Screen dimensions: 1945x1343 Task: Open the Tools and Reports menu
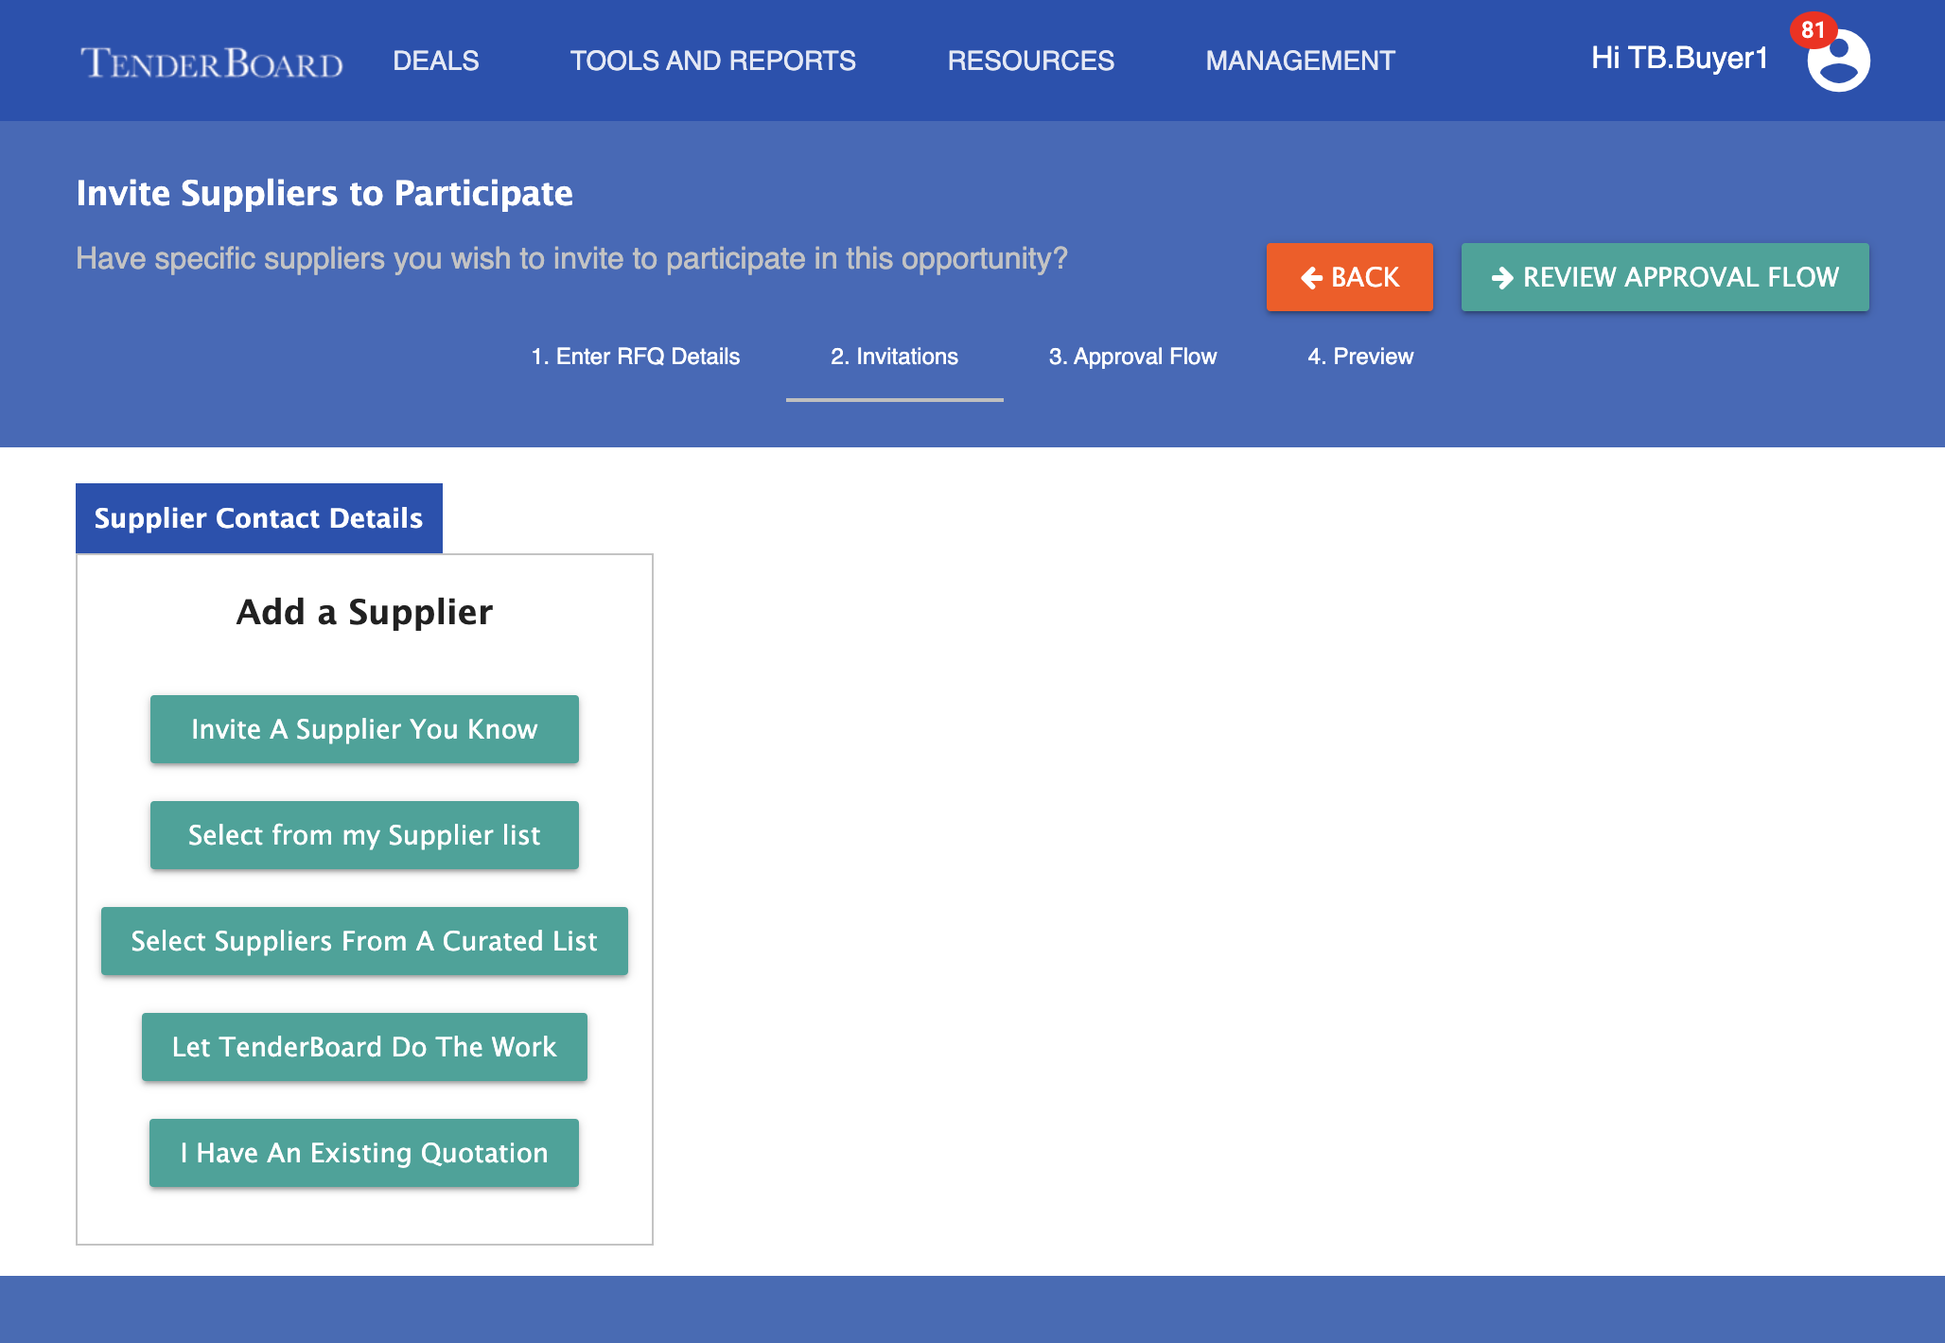point(713,61)
